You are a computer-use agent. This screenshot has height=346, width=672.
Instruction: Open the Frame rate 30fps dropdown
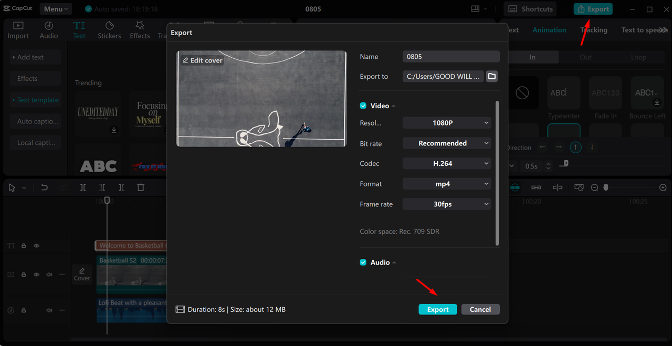click(x=447, y=204)
